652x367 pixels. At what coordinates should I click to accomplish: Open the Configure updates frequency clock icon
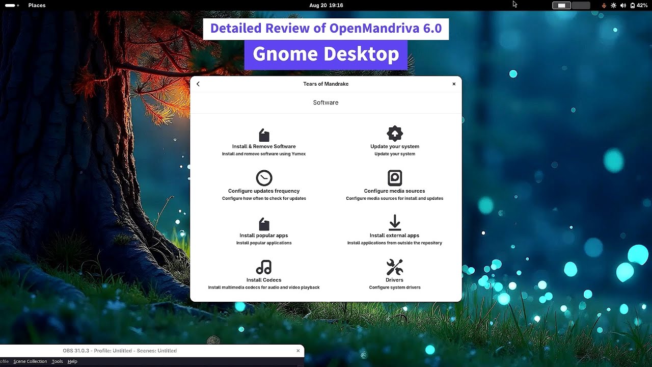(264, 178)
